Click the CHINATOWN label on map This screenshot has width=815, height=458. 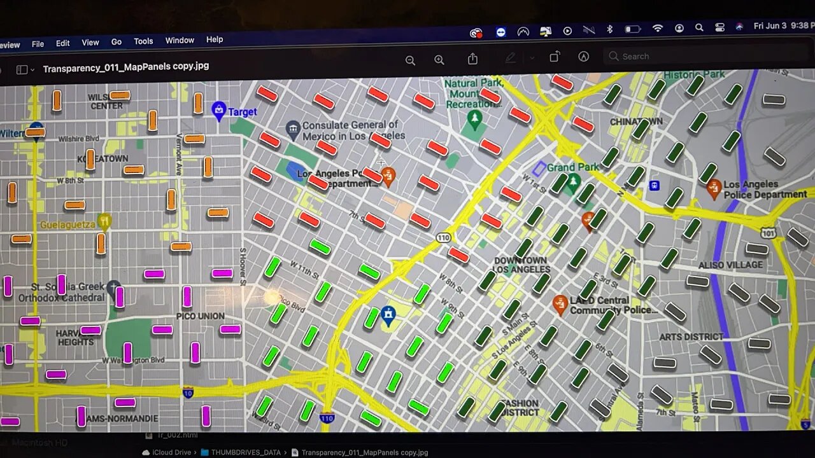click(636, 121)
